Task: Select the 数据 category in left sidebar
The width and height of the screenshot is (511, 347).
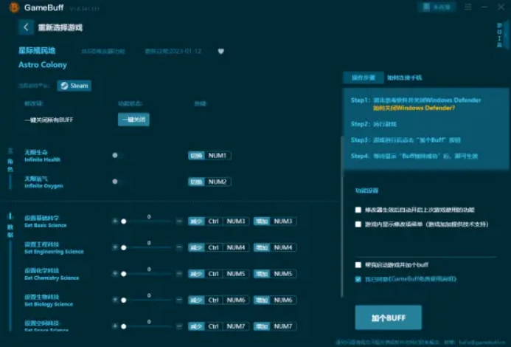Action: coord(10,230)
